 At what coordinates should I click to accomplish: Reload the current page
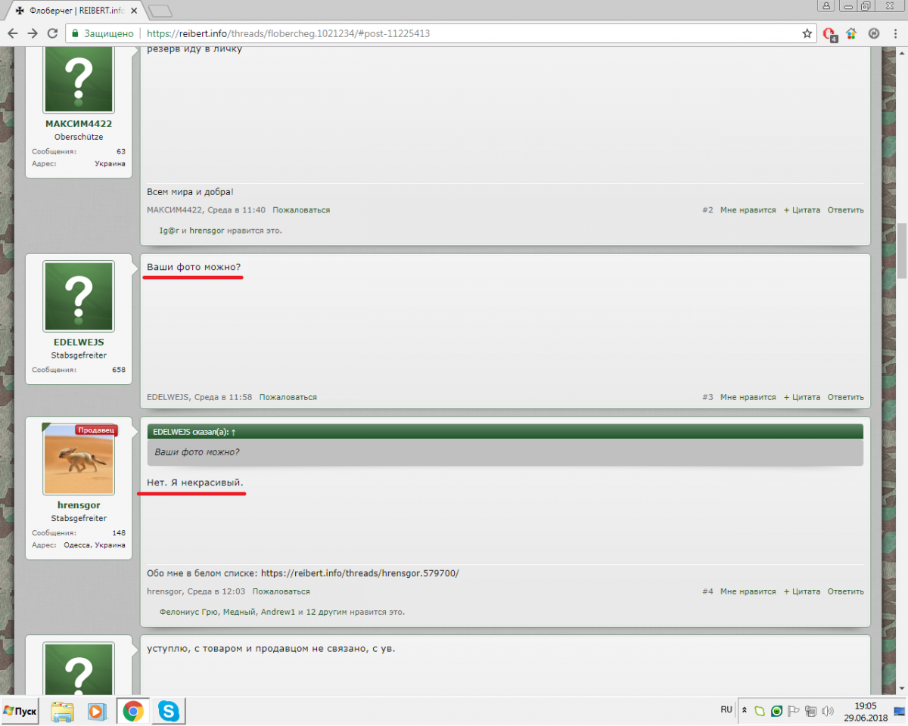[52, 33]
